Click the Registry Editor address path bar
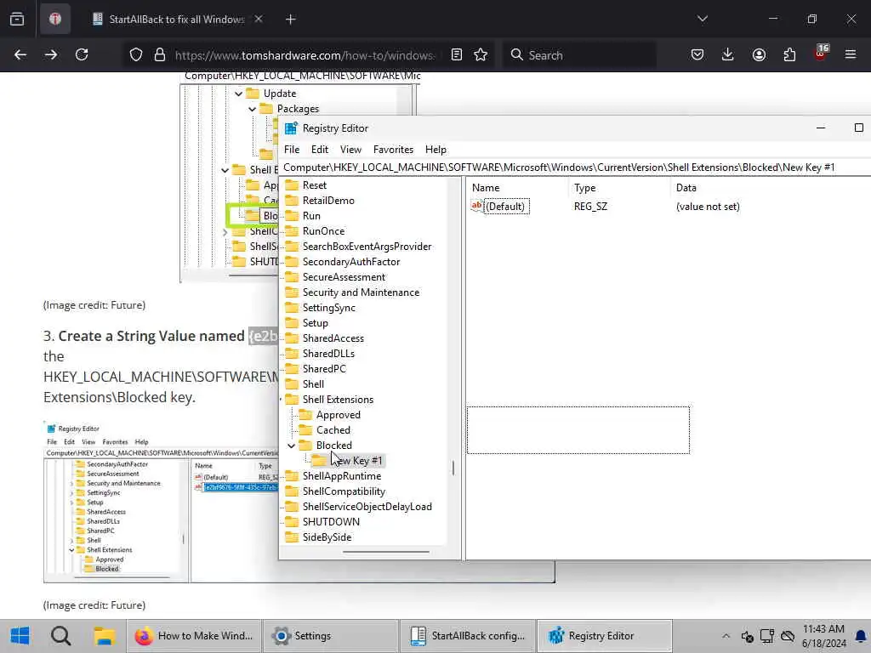The width and height of the screenshot is (871, 653). 575,168
